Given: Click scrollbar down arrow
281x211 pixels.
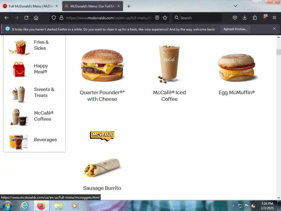Looking at the screenshot, I should [279, 198].
